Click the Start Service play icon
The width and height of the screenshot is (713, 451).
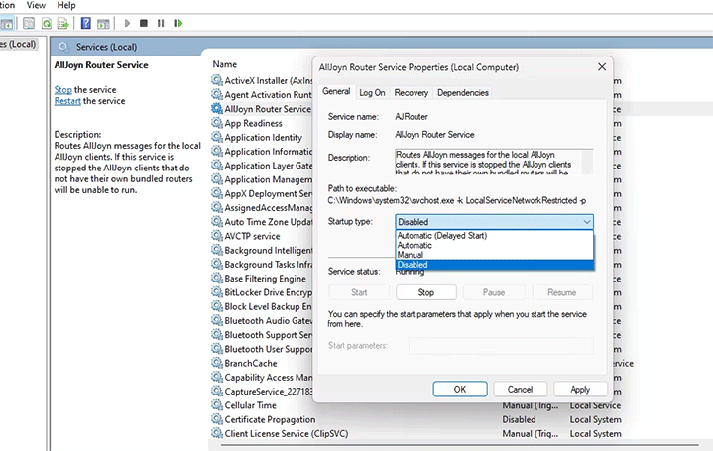coord(127,23)
